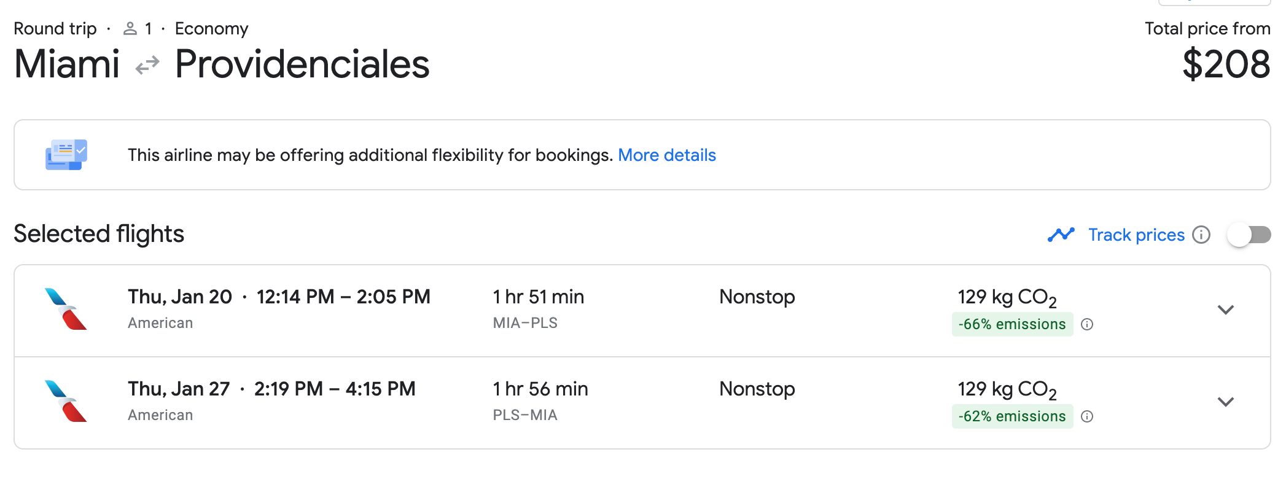
Task: Click the $208 total price
Action: [1226, 64]
